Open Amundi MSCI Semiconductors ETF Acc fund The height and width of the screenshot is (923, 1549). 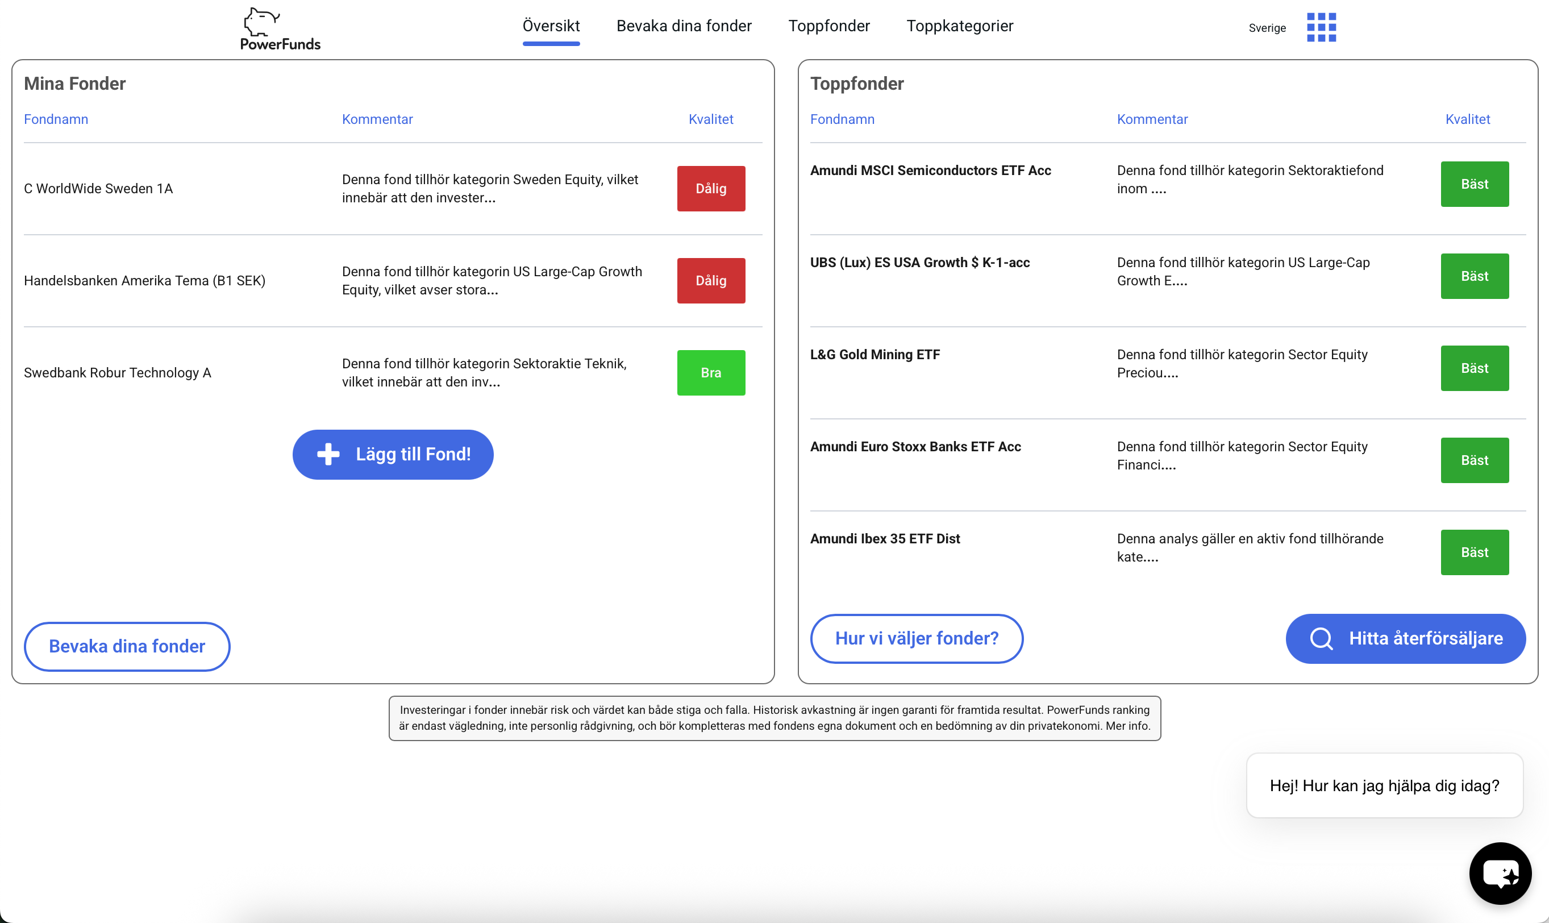[x=930, y=171]
